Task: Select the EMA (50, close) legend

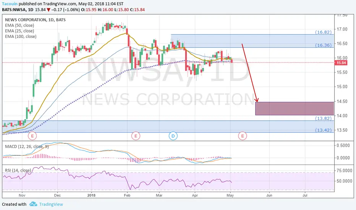Action: [19, 26]
